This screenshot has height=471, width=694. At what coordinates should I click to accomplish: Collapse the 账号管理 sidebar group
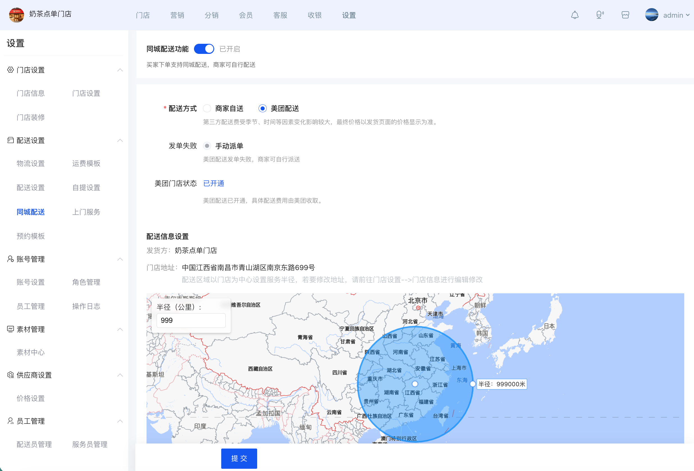coord(120,259)
